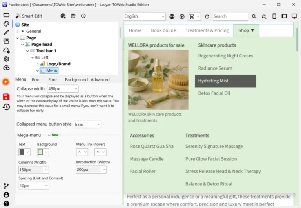
Task: Open the user account icon
Action: point(6,195)
